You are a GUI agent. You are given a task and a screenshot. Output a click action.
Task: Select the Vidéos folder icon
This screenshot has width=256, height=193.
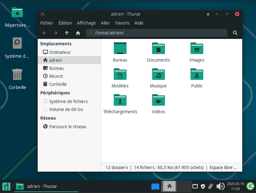(x=159, y=100)
